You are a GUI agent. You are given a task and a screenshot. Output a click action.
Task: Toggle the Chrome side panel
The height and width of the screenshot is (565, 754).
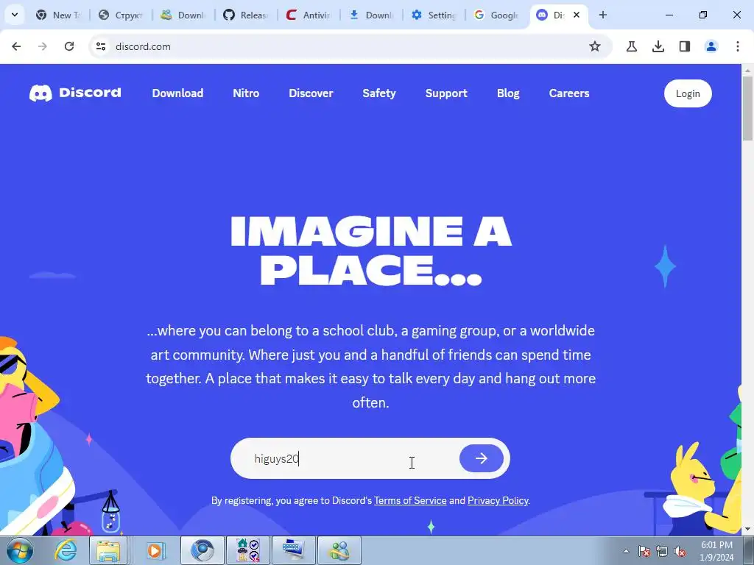[x=684, y=46]
